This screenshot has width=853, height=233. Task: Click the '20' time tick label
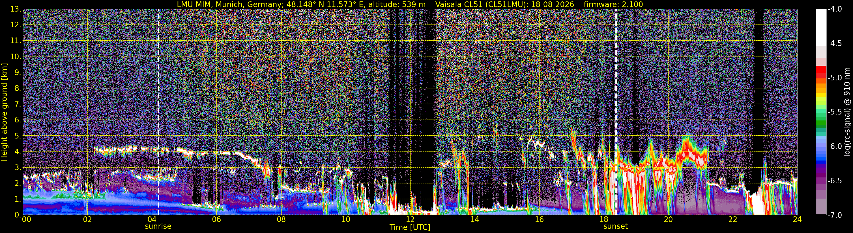(668, 219)
